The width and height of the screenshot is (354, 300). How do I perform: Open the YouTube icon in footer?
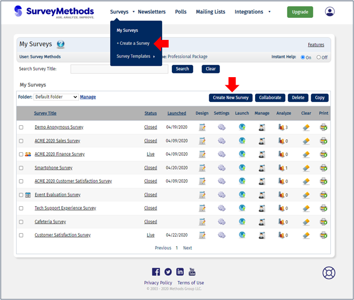pyautogui.click(x=192, y=272)
